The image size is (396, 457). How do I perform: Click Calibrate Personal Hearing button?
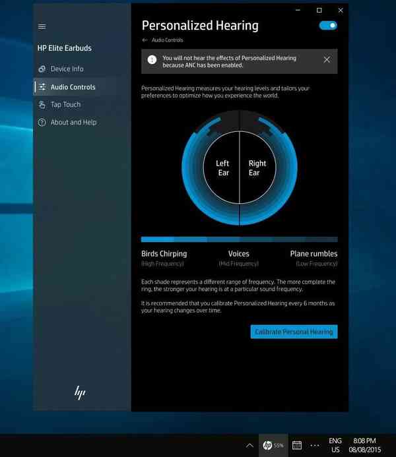pos(294,332)
